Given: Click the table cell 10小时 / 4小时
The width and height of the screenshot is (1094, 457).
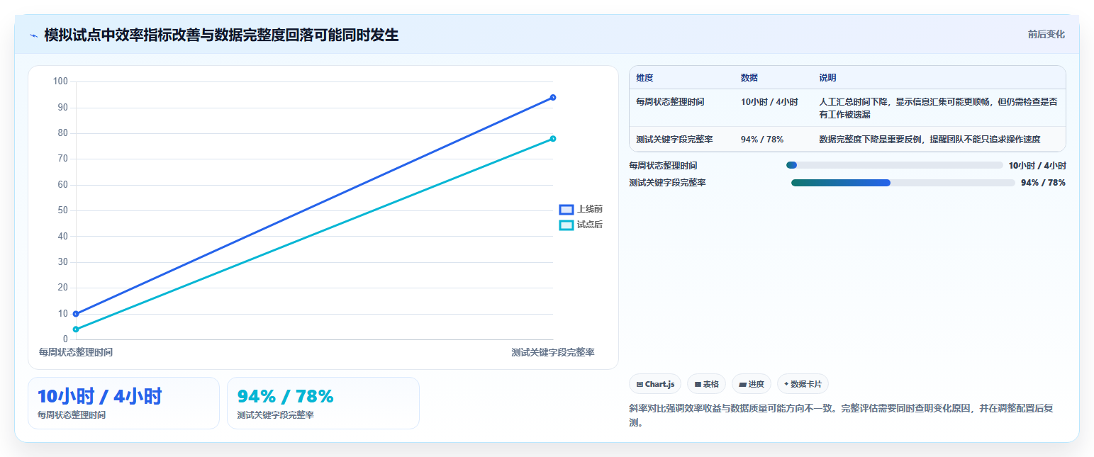Looking at the screenshot, I should point(769,102).
